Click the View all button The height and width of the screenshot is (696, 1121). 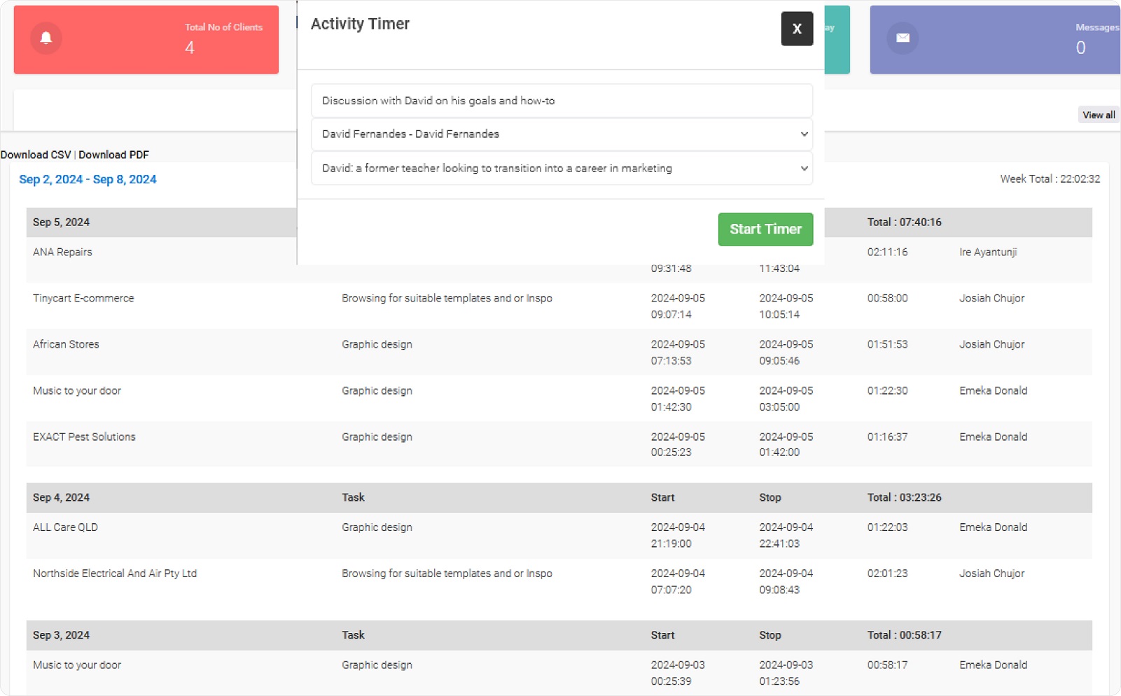coord(1097,114)
